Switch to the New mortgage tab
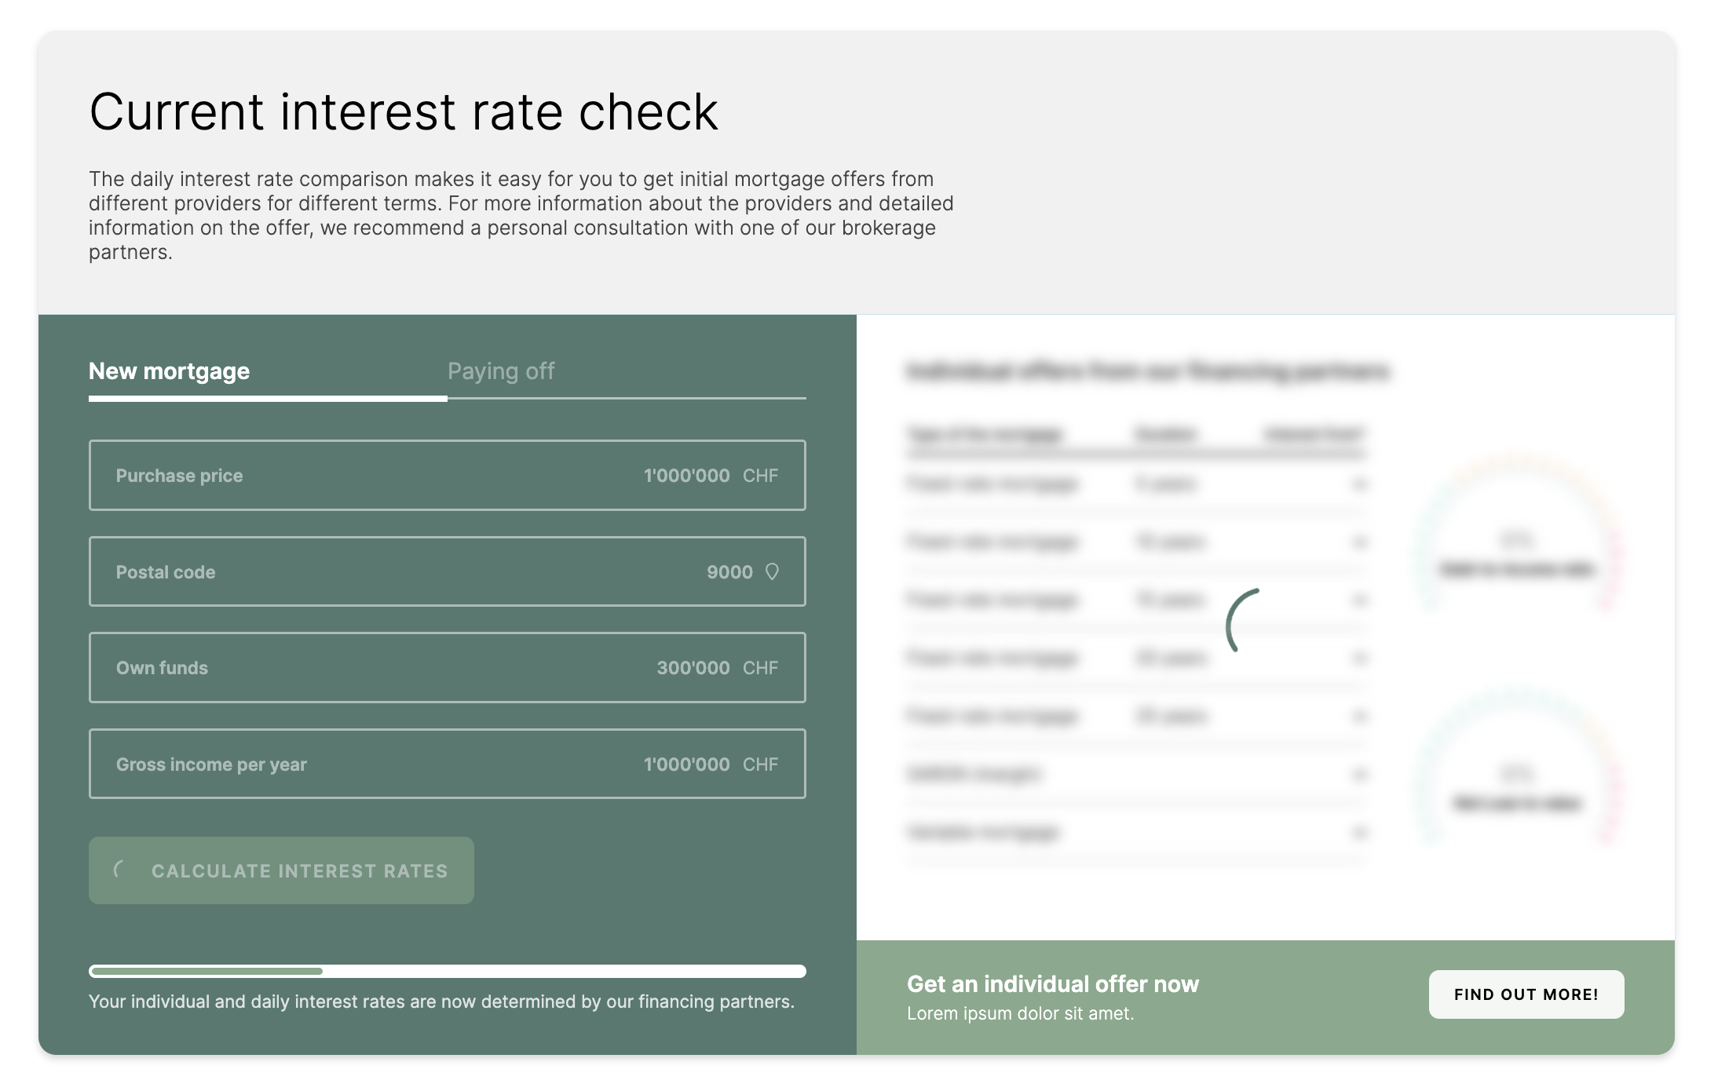 pyautogui.click(x=170, y=371)
